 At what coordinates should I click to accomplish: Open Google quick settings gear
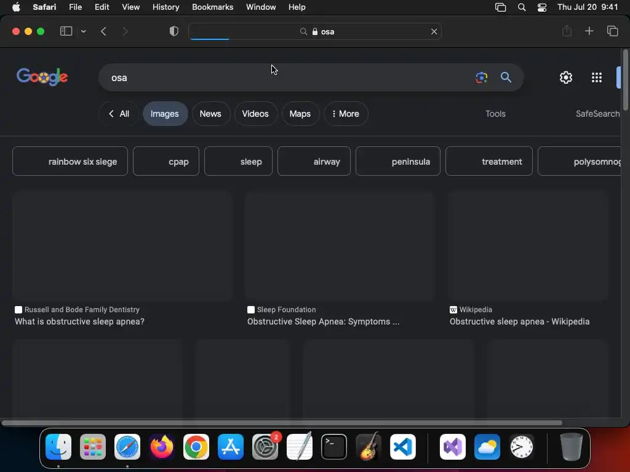click(x=566, y=77)
